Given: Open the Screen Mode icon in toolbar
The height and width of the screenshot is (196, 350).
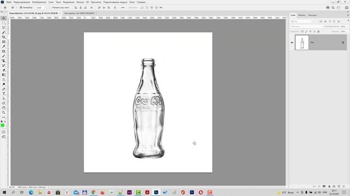Looking at the screenshot, I should pyautogui.click(x=4, y=137).
